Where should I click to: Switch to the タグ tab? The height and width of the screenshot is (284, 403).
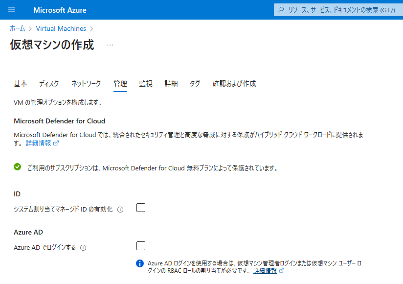(195, 84)
